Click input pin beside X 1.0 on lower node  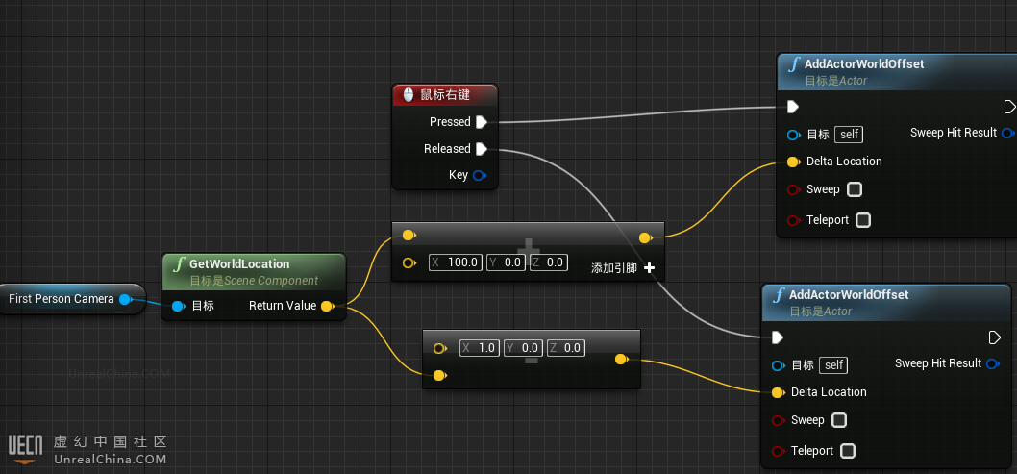coord(439,348)
